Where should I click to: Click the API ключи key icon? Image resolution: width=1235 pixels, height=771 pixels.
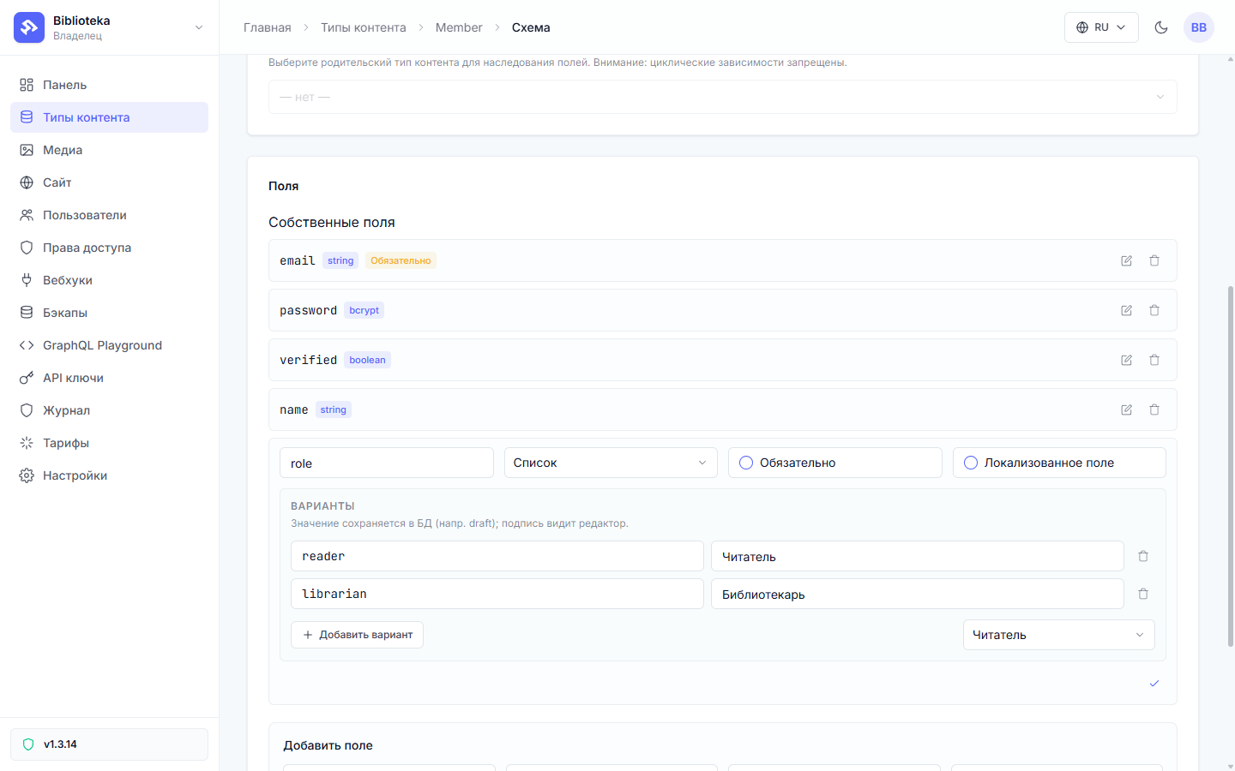pyautogui.click(x=27, y=378)
